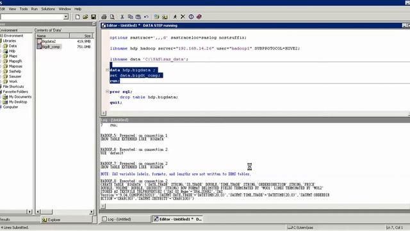
Task: Click the New Library icon
Action: point(156,17)
